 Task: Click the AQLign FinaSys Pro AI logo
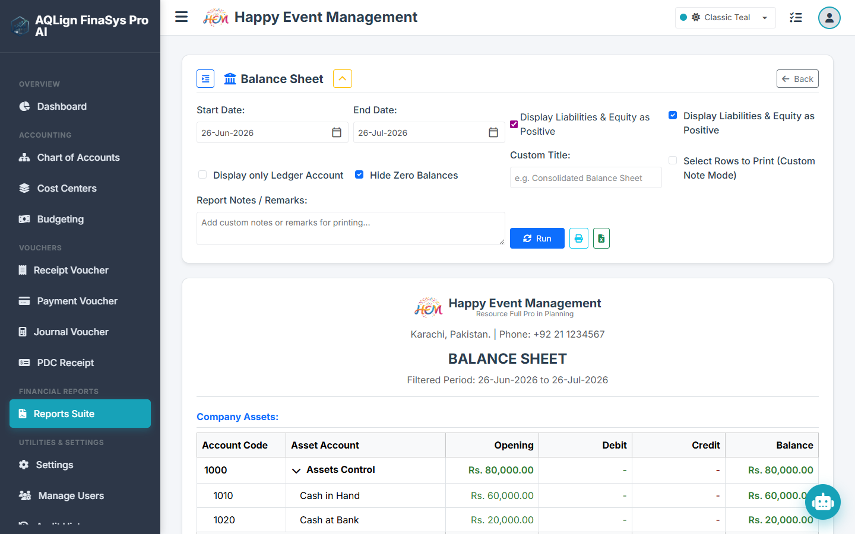point(20,26)
